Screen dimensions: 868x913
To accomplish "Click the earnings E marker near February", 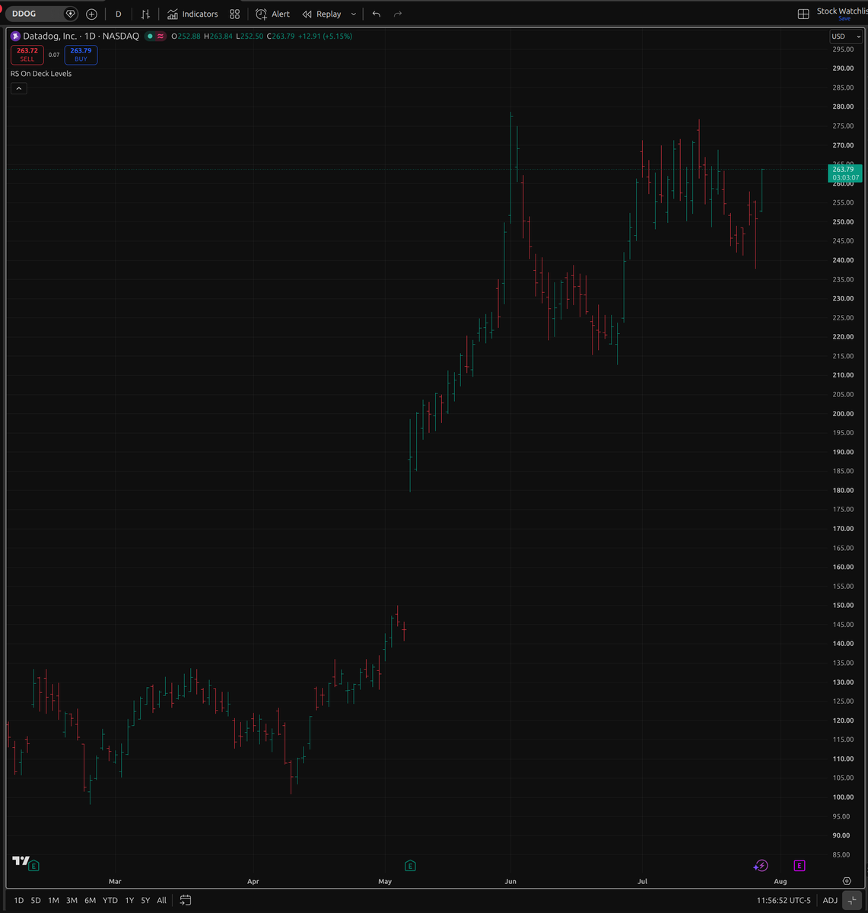I will pyautogui.click(x=33, y=865).
